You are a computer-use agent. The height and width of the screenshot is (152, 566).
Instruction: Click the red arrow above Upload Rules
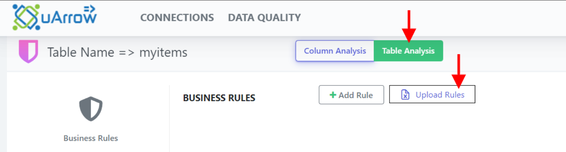point(459,70)
